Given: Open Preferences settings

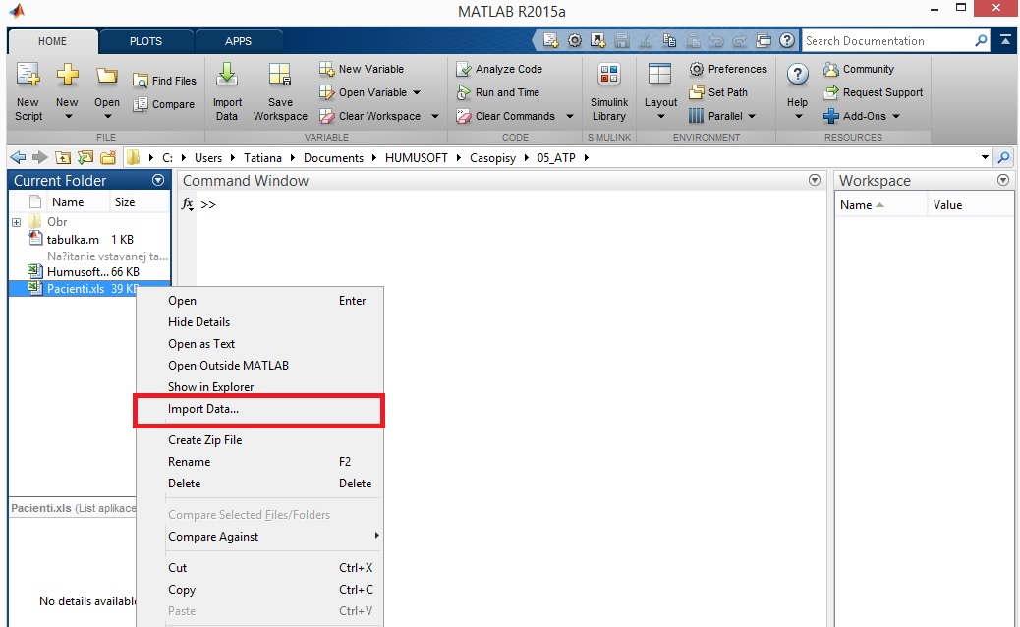Looking at the screenshot, I should 728,69.
